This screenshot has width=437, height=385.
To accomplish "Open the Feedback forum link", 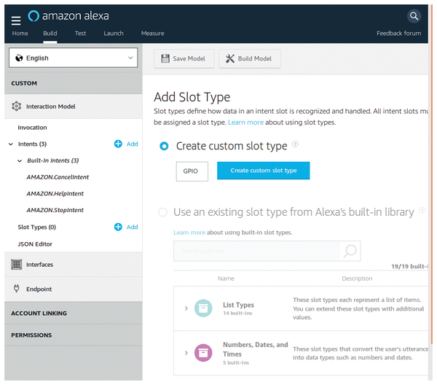I will click(399, 34).
